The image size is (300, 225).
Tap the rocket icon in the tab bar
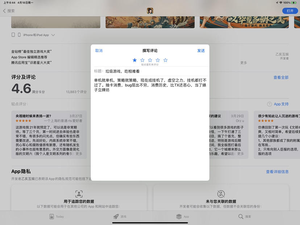[116, 217]
